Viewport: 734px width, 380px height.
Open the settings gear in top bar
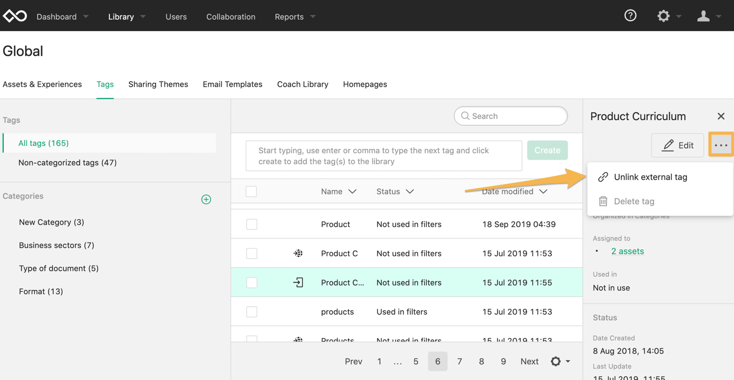(663, 16)
